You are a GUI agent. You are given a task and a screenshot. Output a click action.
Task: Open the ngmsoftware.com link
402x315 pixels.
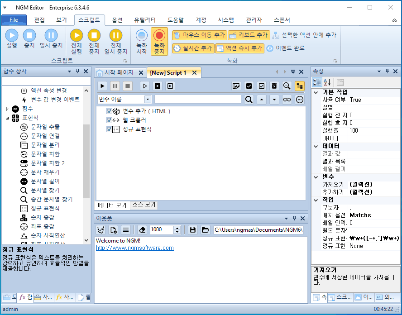[x=135, y=248]
